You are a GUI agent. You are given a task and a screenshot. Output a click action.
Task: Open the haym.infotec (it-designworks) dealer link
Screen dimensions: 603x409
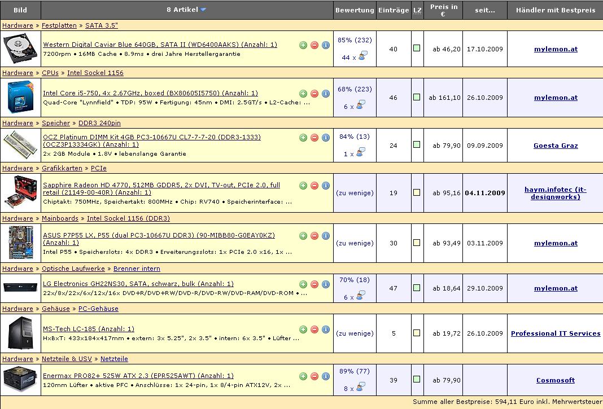(556, 193)
